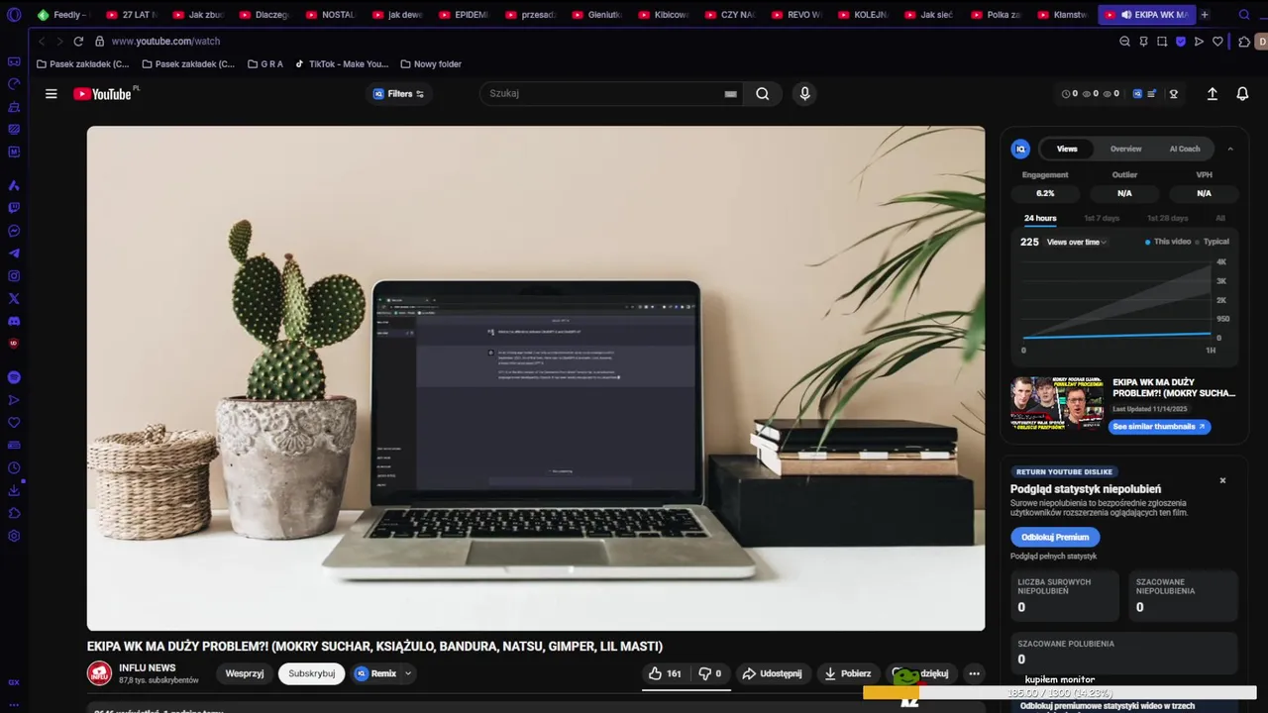Reload the page
This screenshot has height=713, width=1268.
78,42
